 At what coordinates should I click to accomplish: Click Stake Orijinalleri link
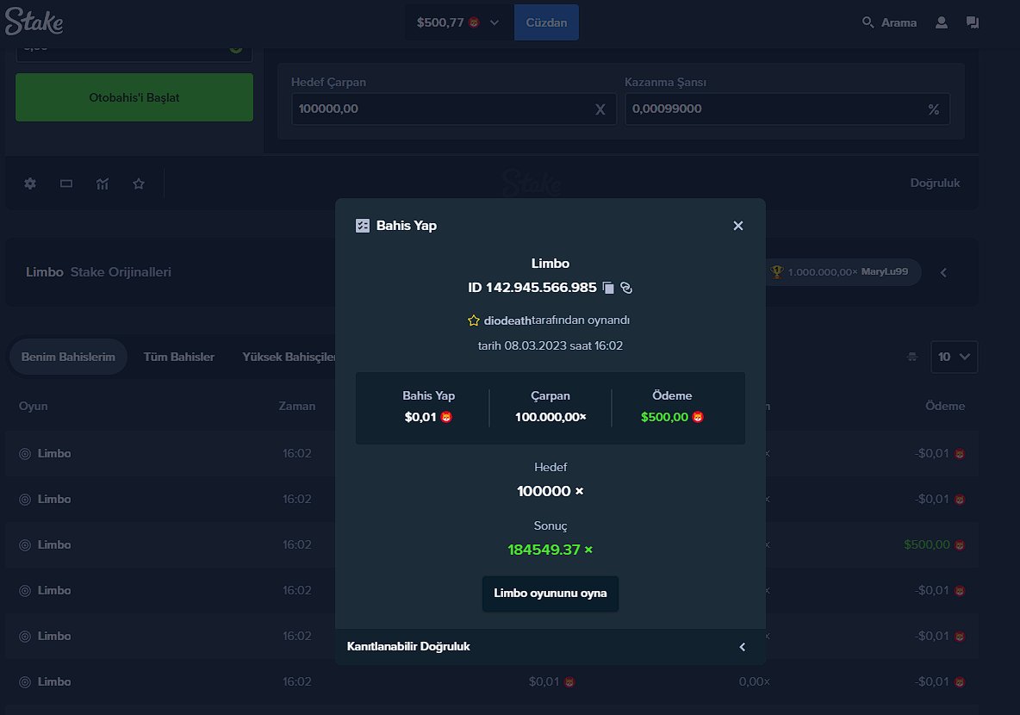[x=121, y=272]
